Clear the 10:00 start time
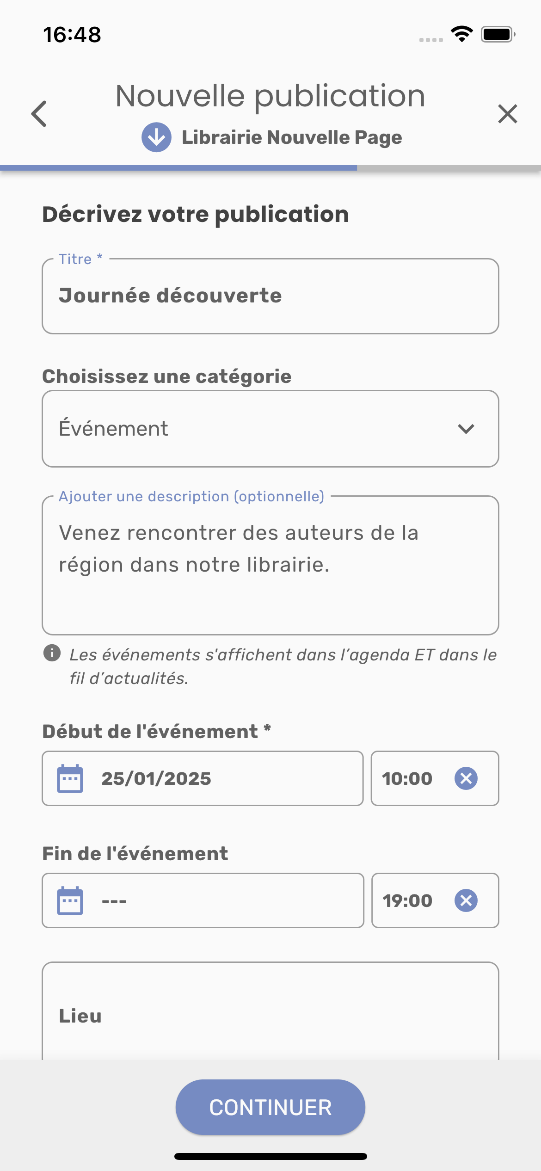Viewport: 541px width, 1171px height. click(x=466, y=778)
